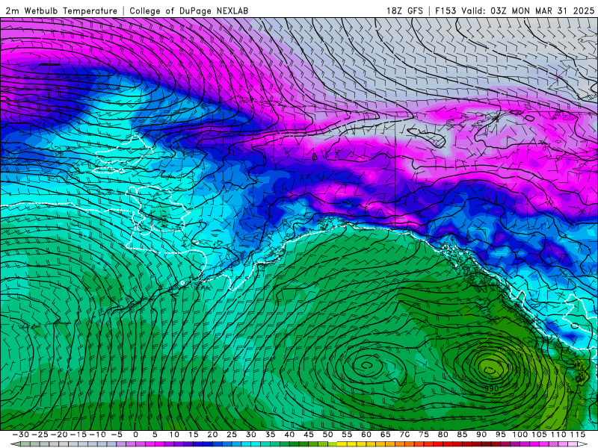The image size is (598, 448).
Task: Click the "2m Wetbulb Temperature" title text
Action: (61, 11)
